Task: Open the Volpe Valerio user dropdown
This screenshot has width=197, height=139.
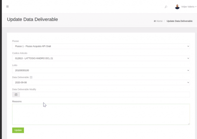Action: (x=189, y=7)
